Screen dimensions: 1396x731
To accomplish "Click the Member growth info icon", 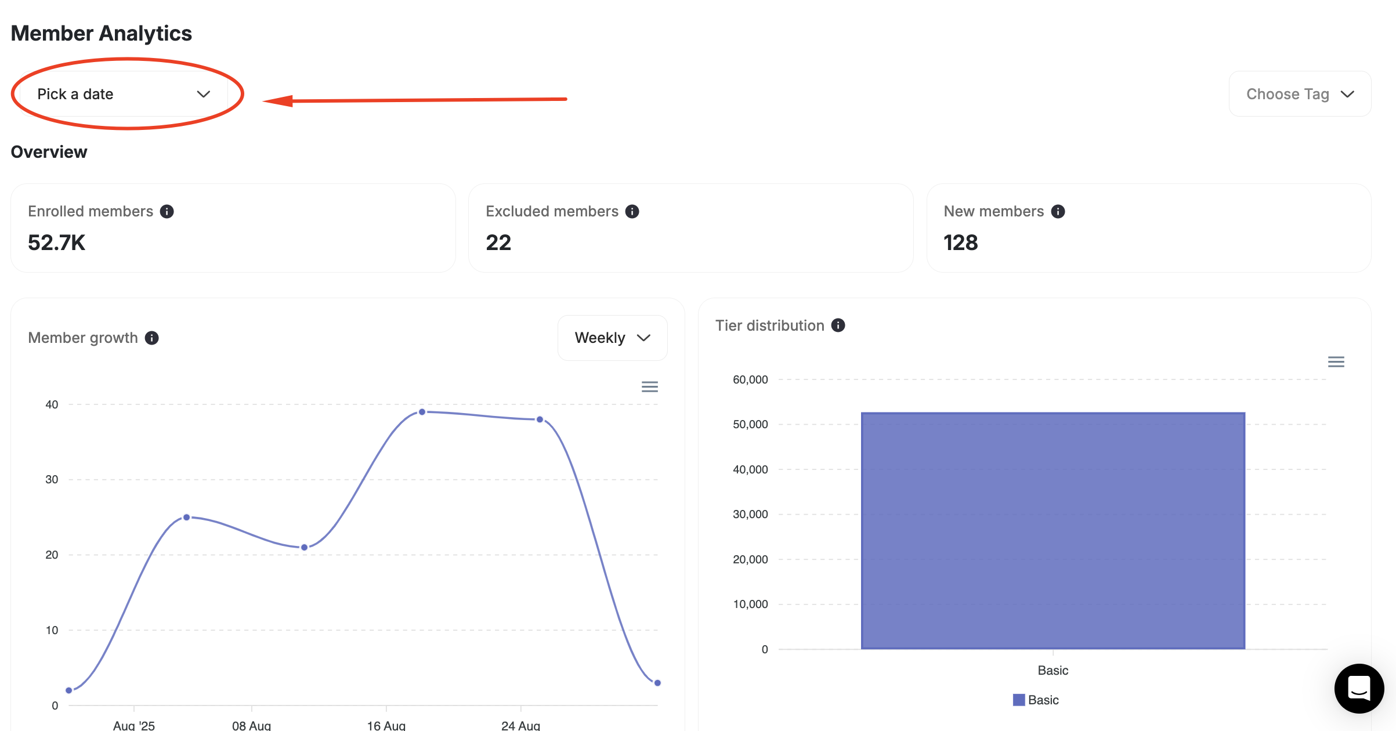I will 152,338.
